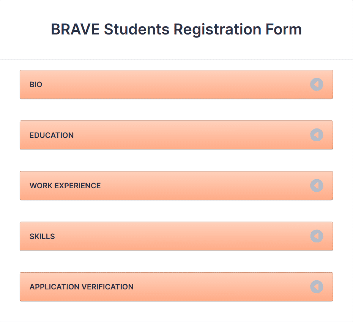This screenshot has width=353, height=322.
Task: Select the "EDUCATION" heading text
Action: 52,135
